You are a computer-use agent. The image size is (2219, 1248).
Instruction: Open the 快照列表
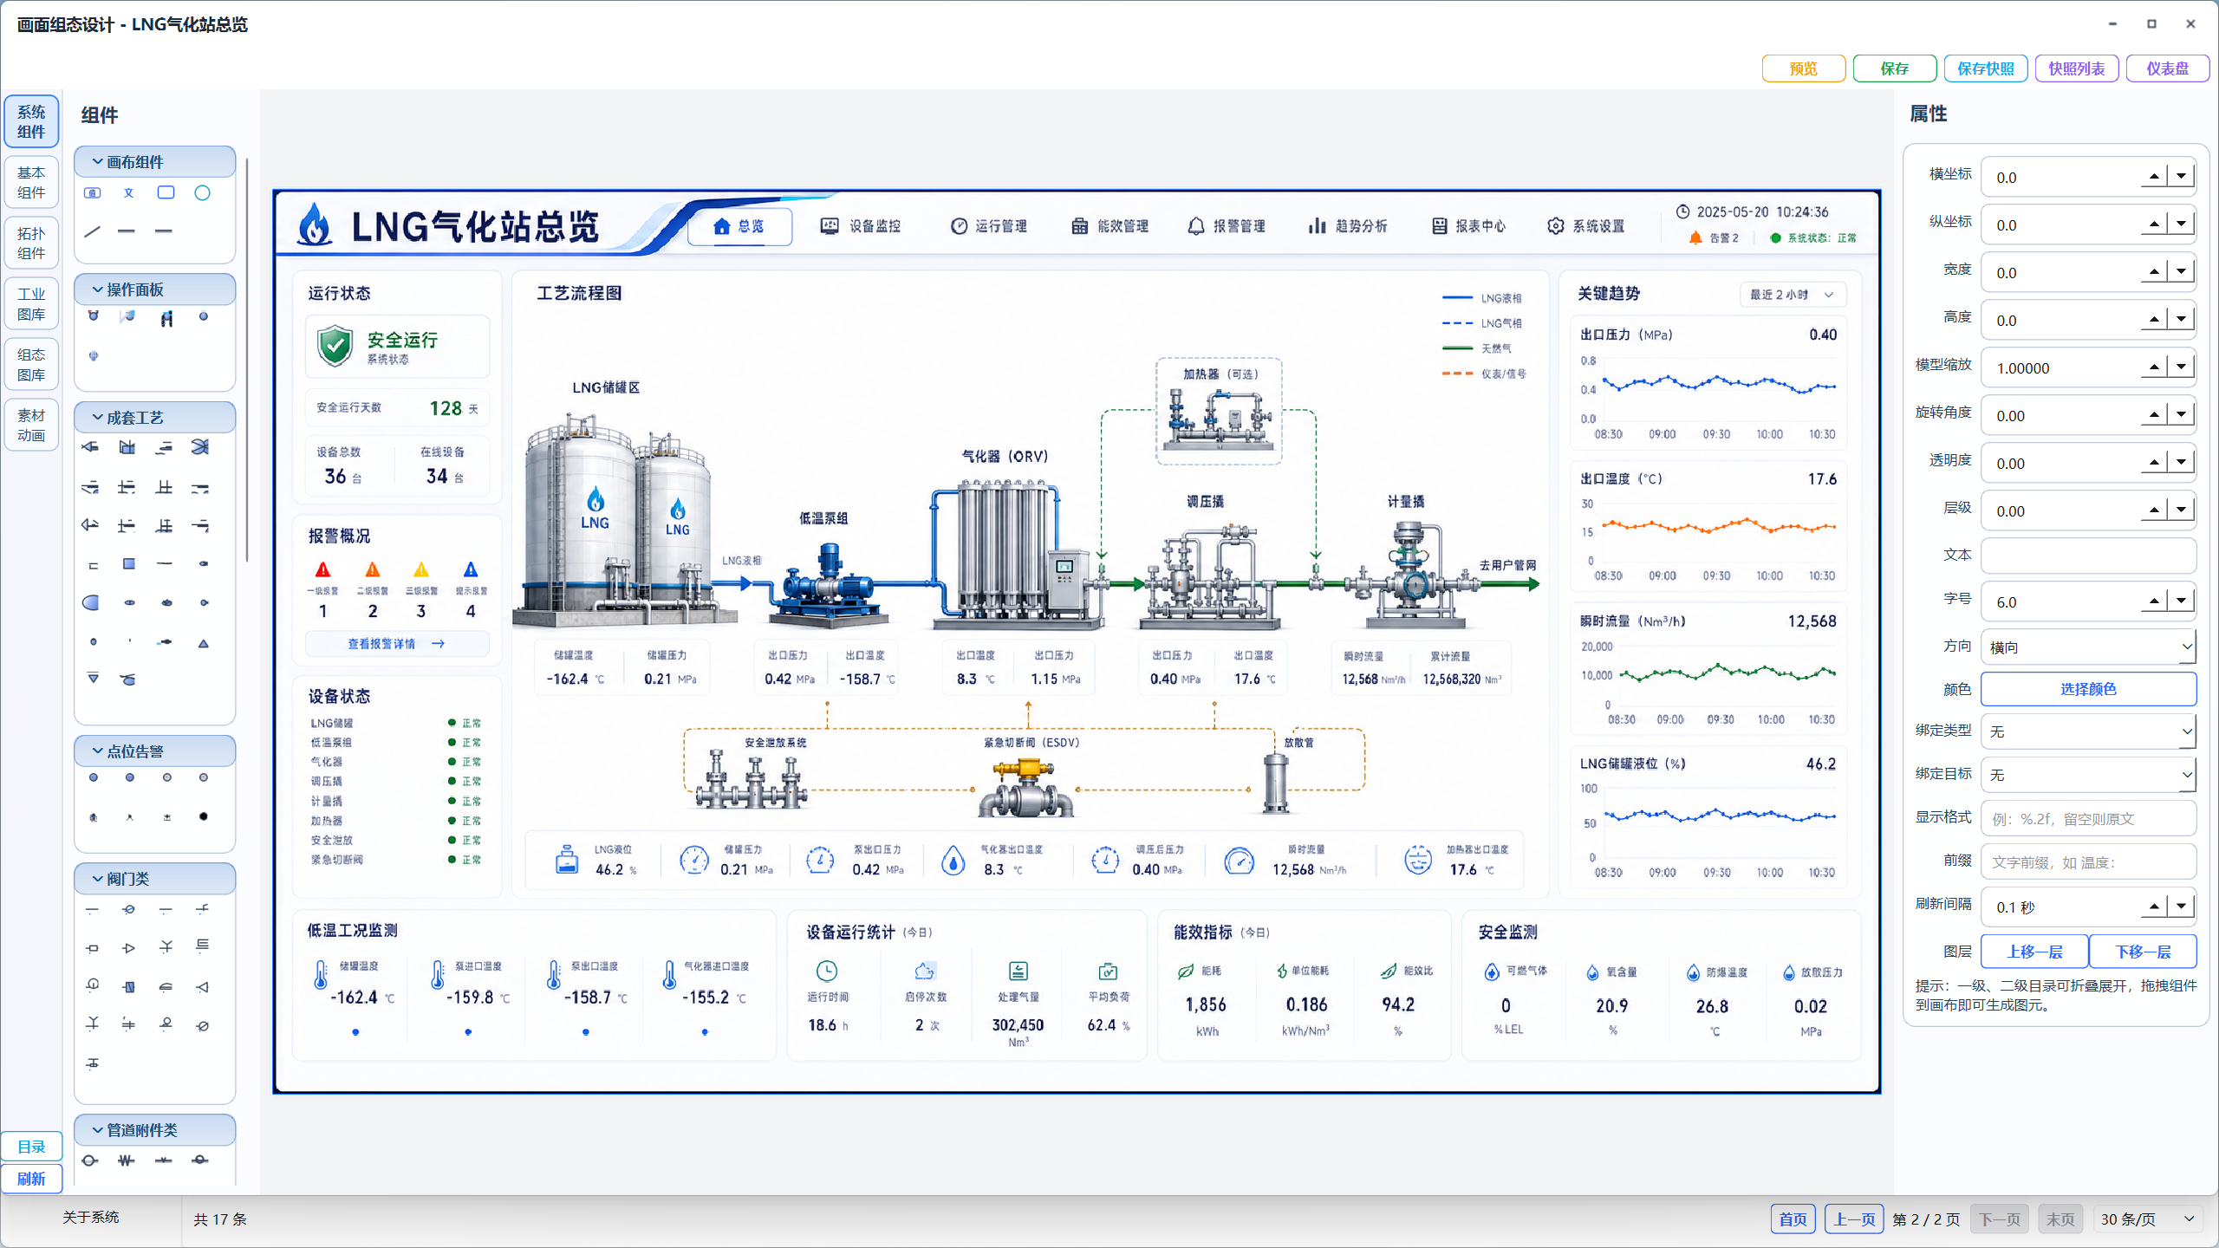[2077, 68]
